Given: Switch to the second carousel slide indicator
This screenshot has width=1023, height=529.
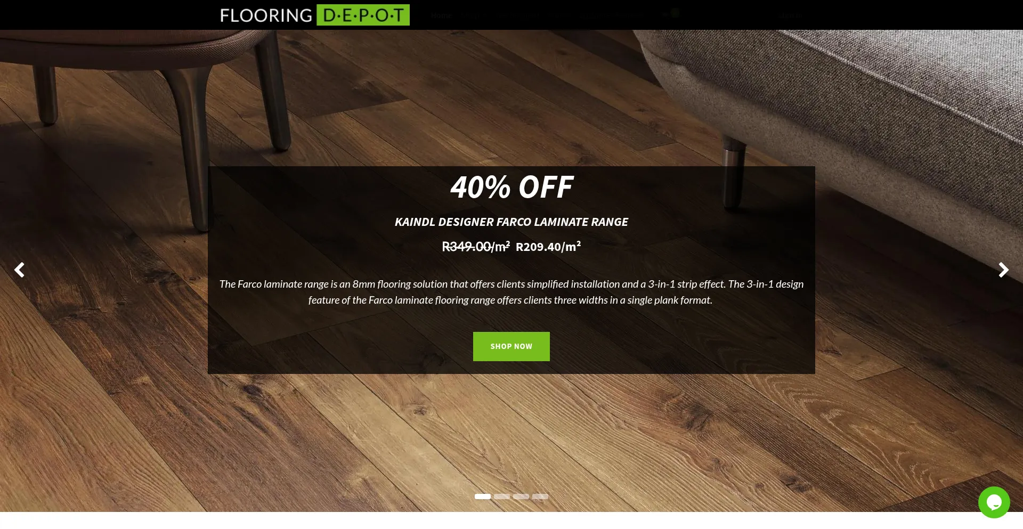Looking at the screenshot, I should click(x=502, y=497).
